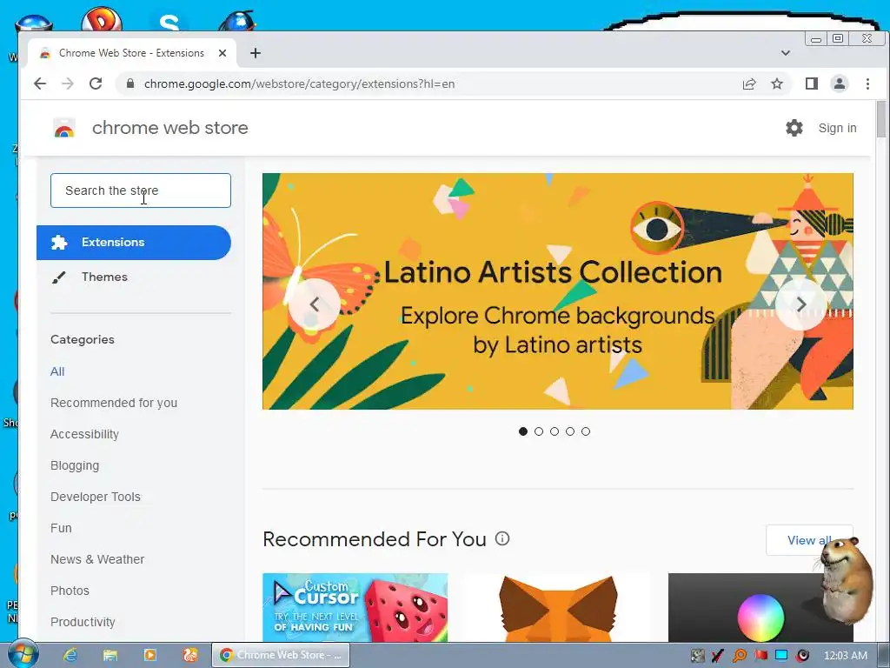Click the Chrome Web Store rainbow logo

[x=64, y=128]
